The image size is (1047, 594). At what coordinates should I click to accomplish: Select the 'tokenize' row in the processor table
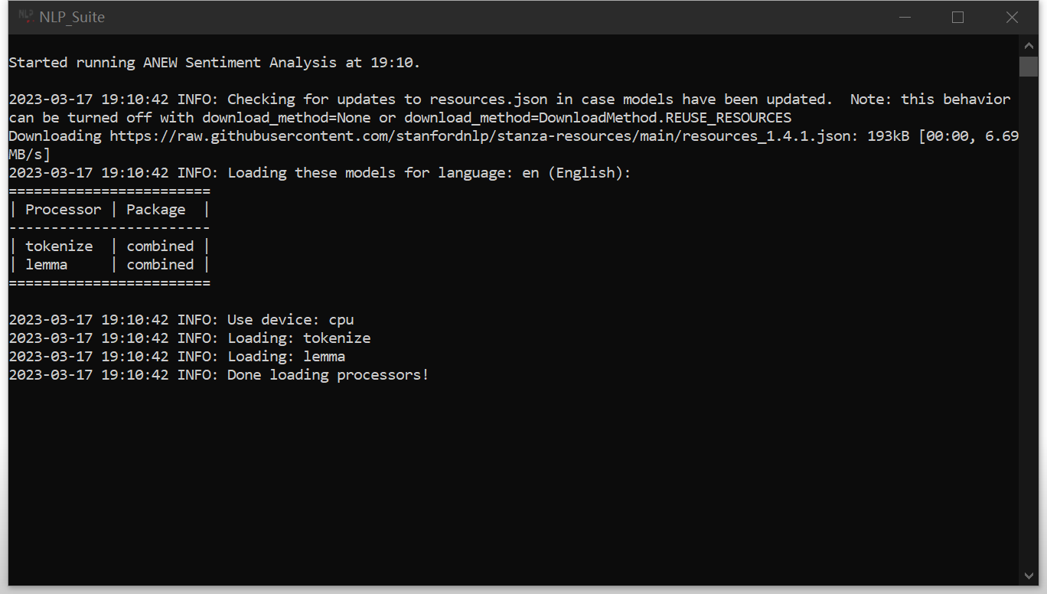pyautogui.click(x=59, y=246)
